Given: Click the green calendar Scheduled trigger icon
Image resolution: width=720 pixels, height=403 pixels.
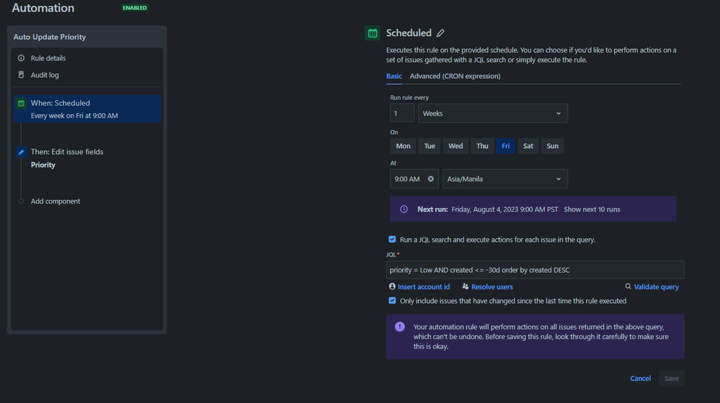Looking at the screenshot, I should pos(372,33).
